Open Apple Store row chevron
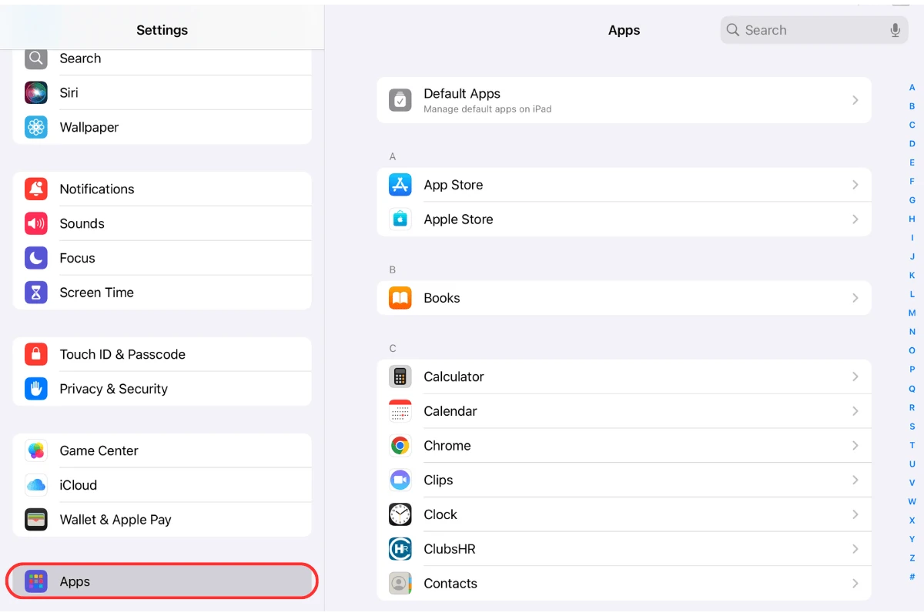 point(855,219)
